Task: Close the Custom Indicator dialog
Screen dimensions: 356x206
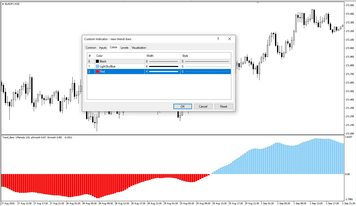Action: [x=230, y=39]
